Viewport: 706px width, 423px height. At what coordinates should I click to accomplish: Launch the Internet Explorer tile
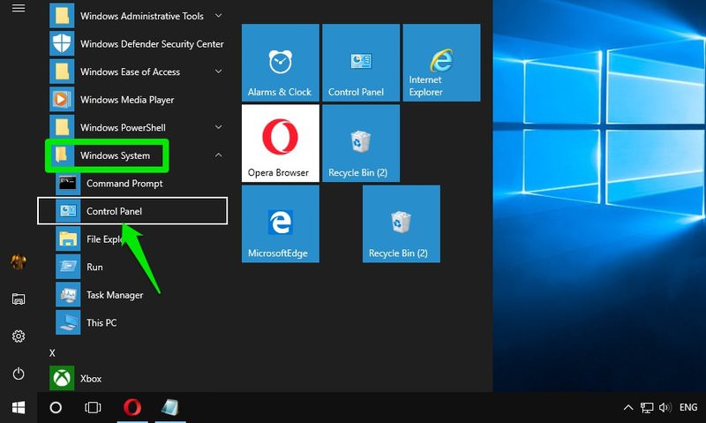pyautogui.click(x=441, y=63)
